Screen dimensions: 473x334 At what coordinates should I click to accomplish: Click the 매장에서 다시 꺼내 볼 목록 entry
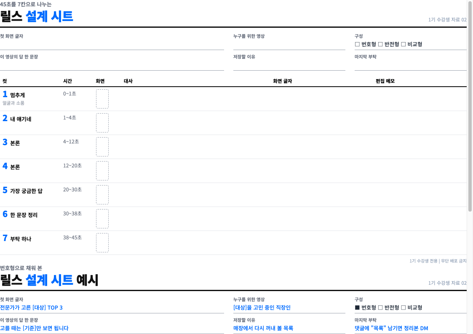click(x=263, y=328)
